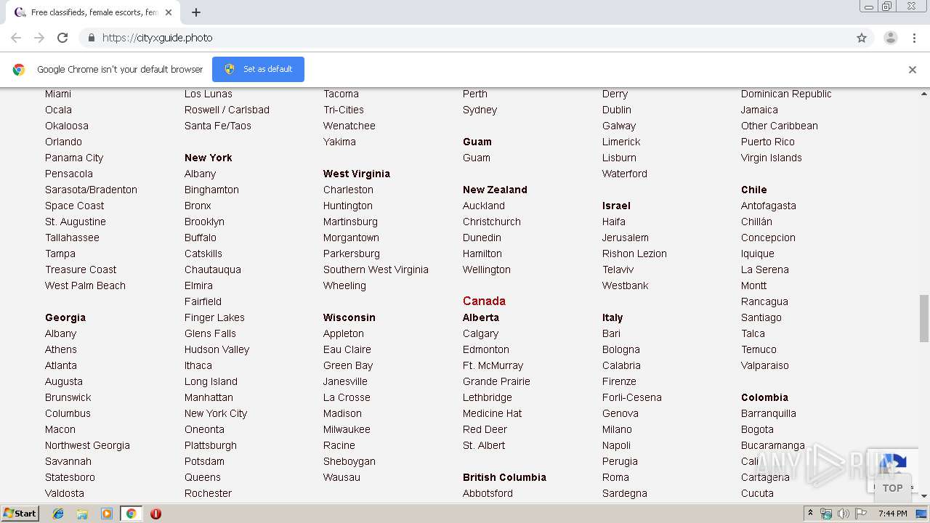
Task: View site info via the padlock icon
Action: click(91, 38)
